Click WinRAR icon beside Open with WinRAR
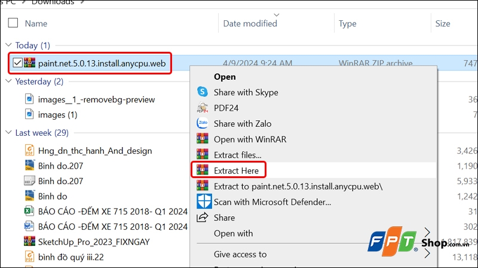Screen dimensions: 478x268 point(203,139)
